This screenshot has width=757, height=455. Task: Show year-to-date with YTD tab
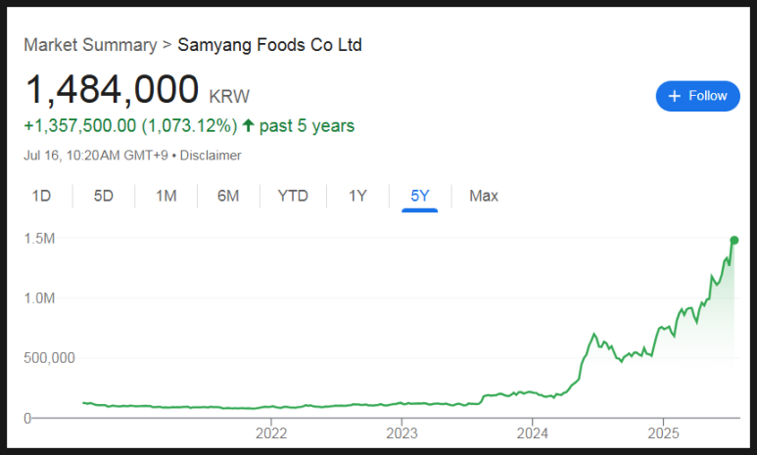tap(293, 196)
